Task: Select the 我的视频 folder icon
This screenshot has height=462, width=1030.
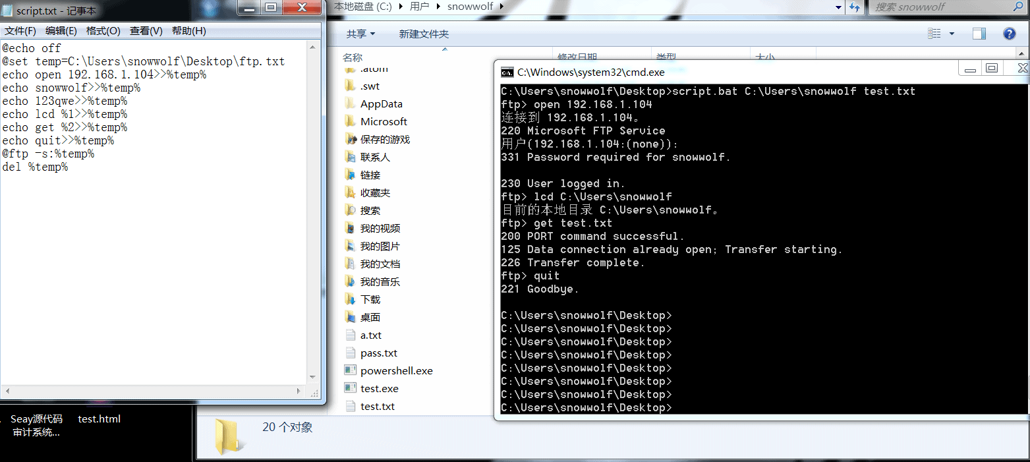Action: click(x=350, y=228)
